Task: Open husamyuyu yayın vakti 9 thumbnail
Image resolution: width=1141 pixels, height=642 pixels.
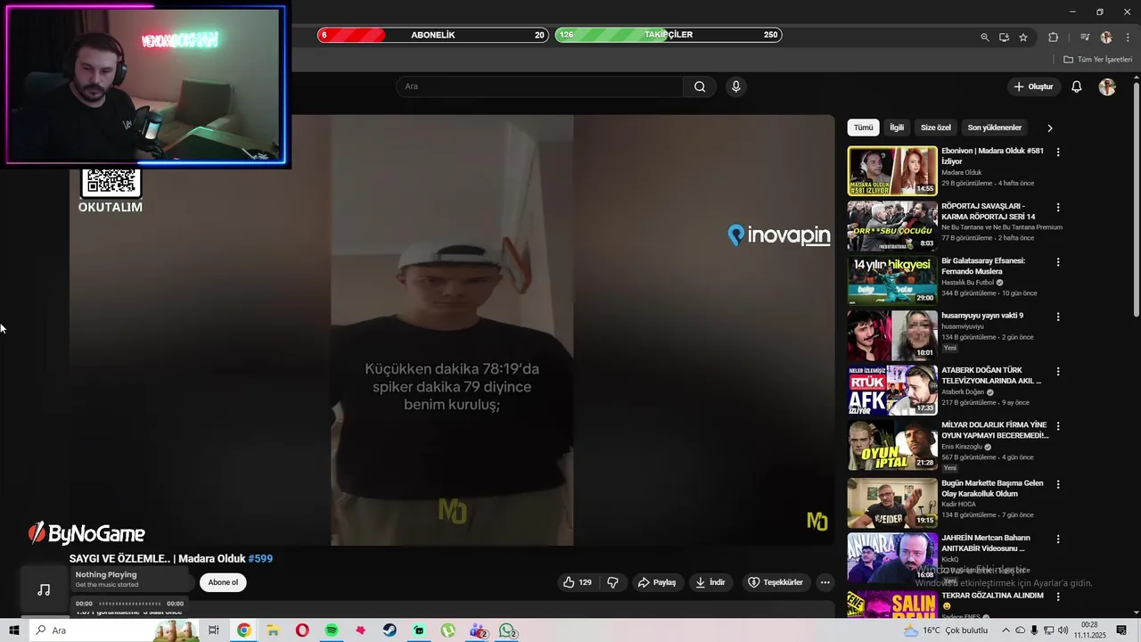Action: click(x=892, y=334)
